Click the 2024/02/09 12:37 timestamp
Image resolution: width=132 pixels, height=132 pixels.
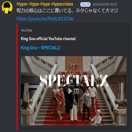105,4
